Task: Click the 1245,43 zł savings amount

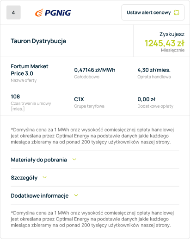Action: [165, 43]
